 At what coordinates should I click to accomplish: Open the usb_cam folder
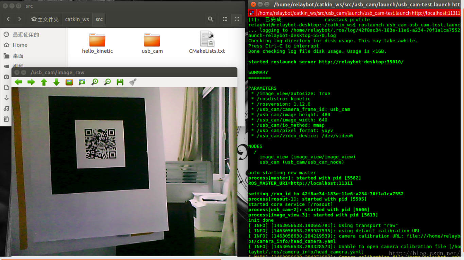(x=152, y=43)
